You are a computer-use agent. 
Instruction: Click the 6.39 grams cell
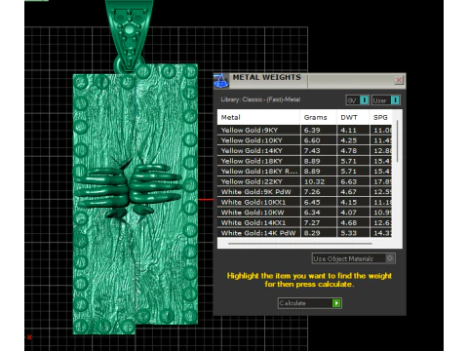[319, 130]
